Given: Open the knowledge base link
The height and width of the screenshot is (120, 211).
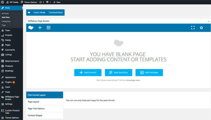Looking at the screenshot, I should 133,80.
